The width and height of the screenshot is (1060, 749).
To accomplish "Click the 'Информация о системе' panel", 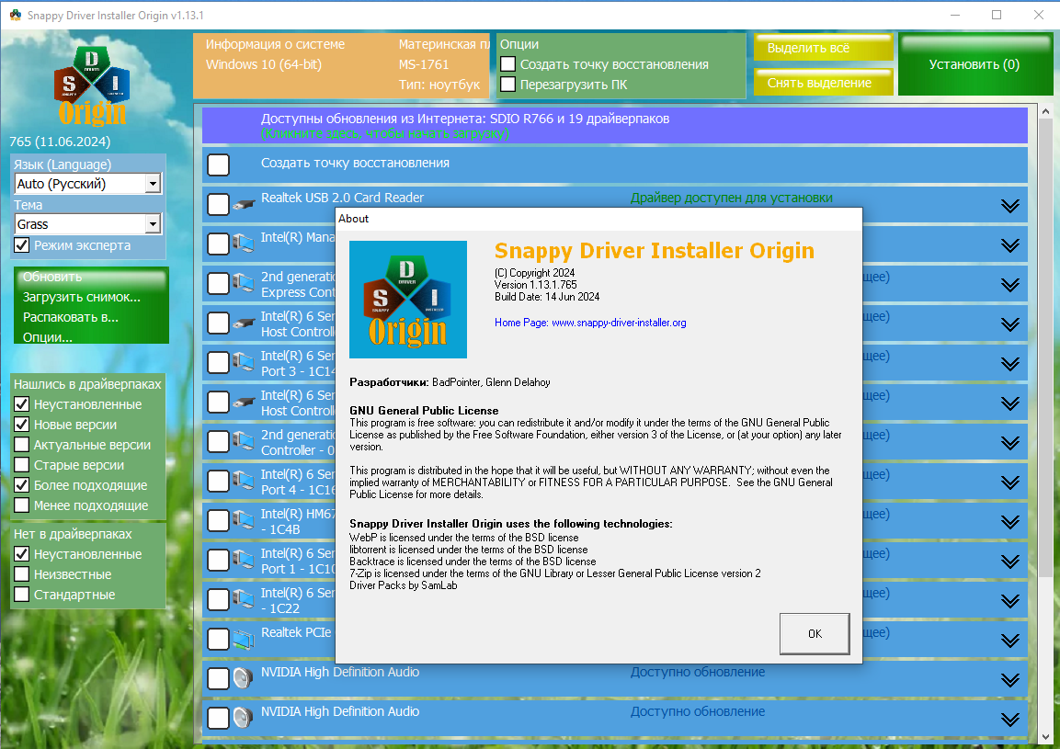I will (341, 65).
